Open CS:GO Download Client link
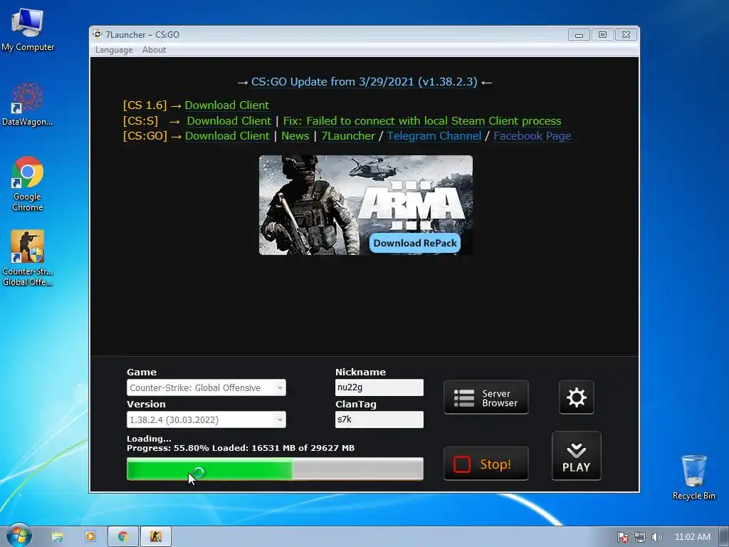Viewport: 729px width, 547px height. pyautogui.click(x=227, y=136)
